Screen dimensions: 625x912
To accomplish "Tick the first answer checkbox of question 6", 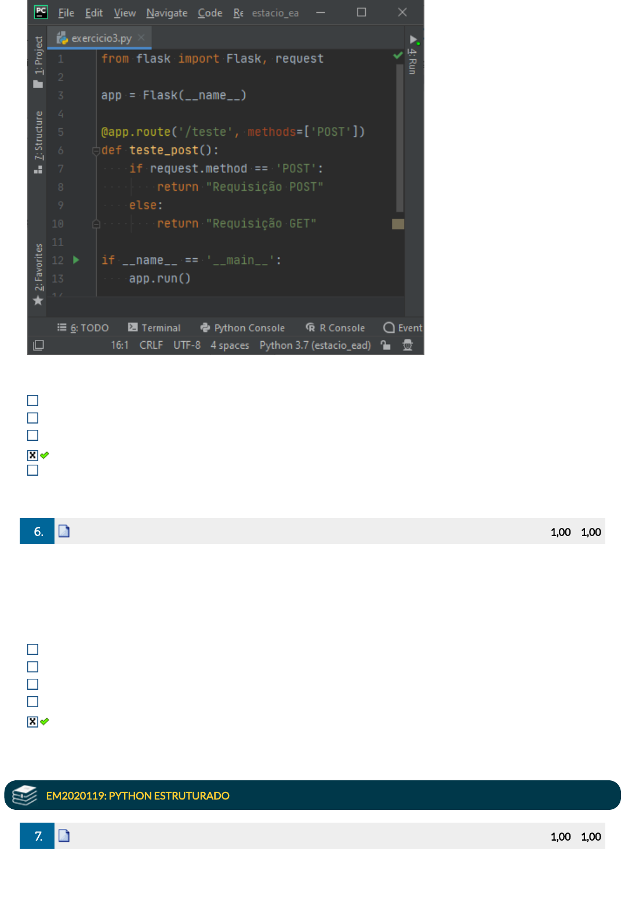I will [33, 650].
